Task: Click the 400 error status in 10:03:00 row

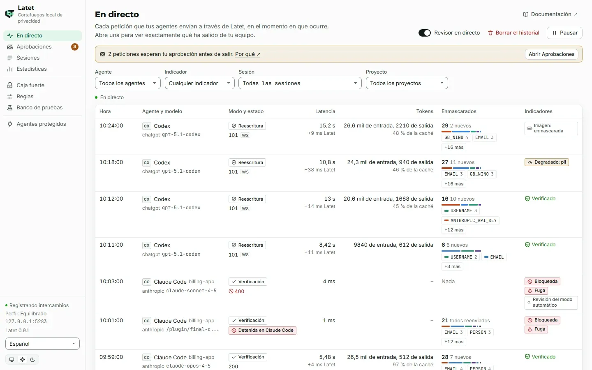Action: [236, 291]
